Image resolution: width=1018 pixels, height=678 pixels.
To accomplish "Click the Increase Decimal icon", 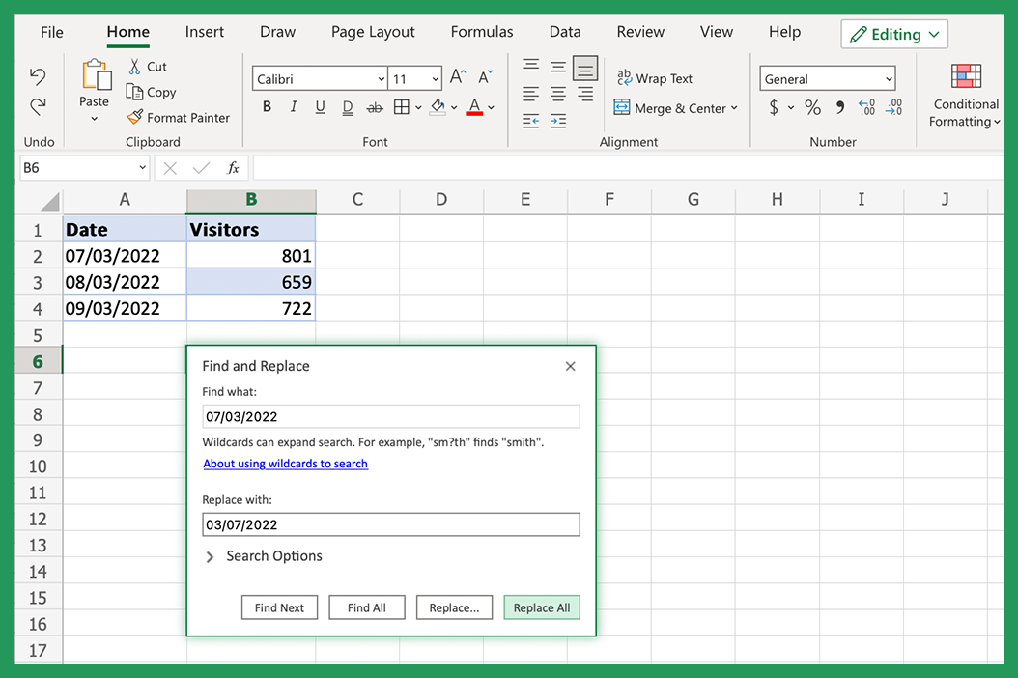I will click(866, 107).
